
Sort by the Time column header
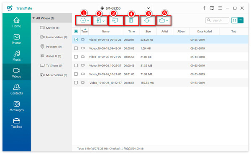131,31
